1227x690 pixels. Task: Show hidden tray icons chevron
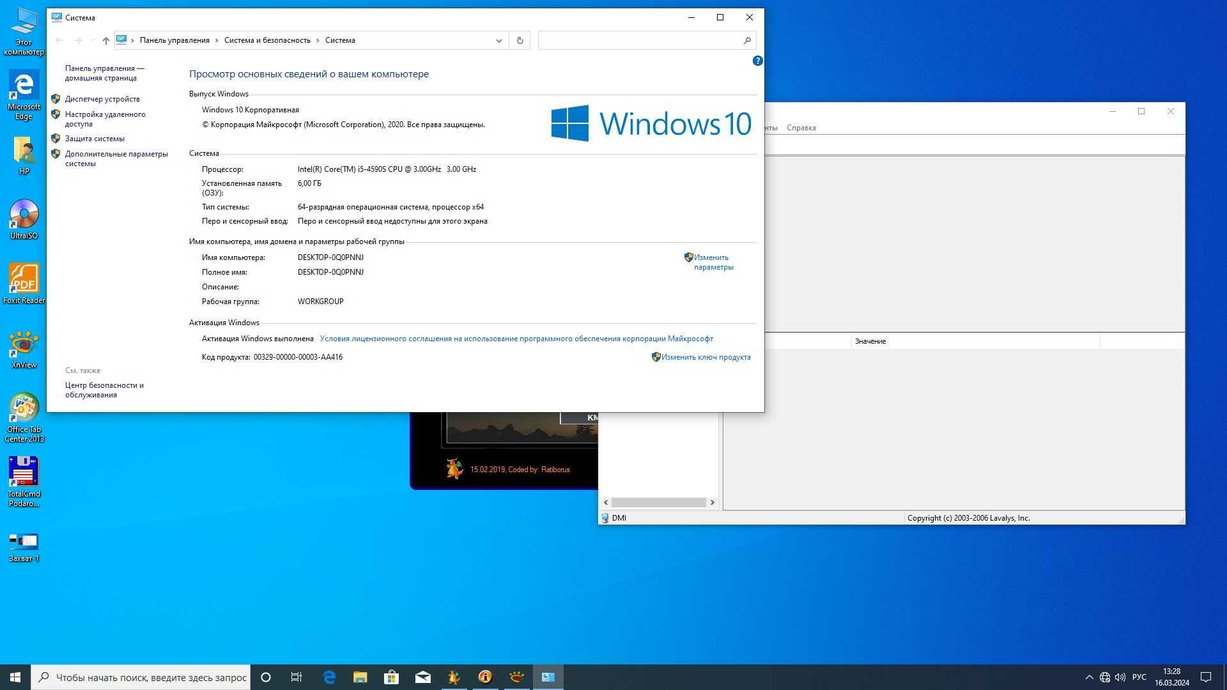pos(1089,677)
